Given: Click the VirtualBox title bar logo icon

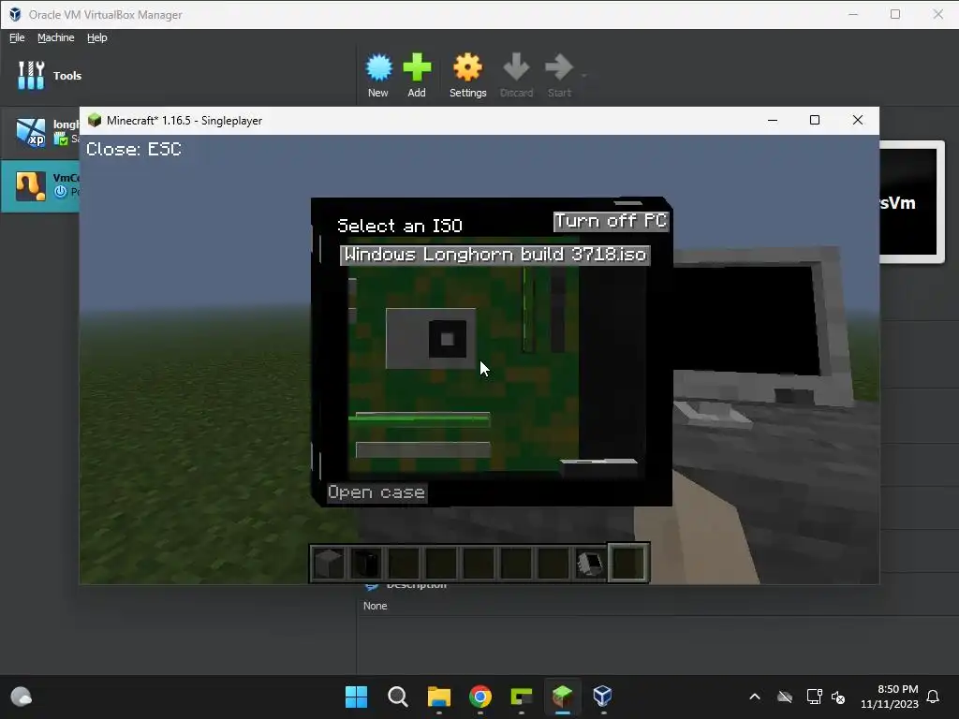Looking at the screenshot, I should click(x=15, y=14).
